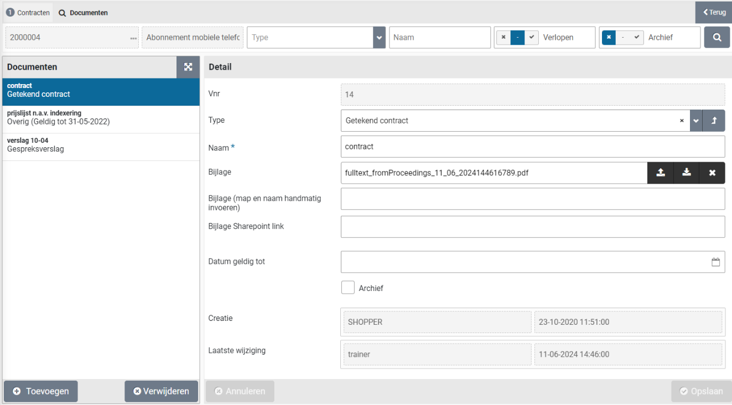Switch to the Contracten tab
This screenshot has height=405, width=732.
(x=28, y=12)
